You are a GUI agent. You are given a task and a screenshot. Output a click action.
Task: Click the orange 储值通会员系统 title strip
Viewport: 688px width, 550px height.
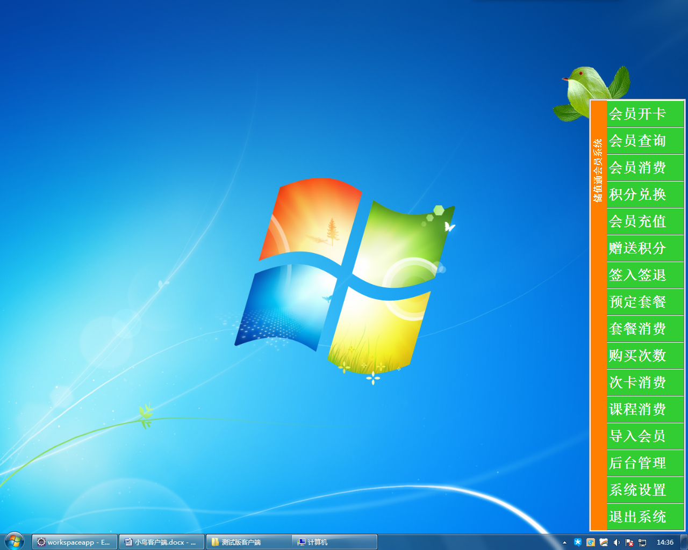pos(598,315)
